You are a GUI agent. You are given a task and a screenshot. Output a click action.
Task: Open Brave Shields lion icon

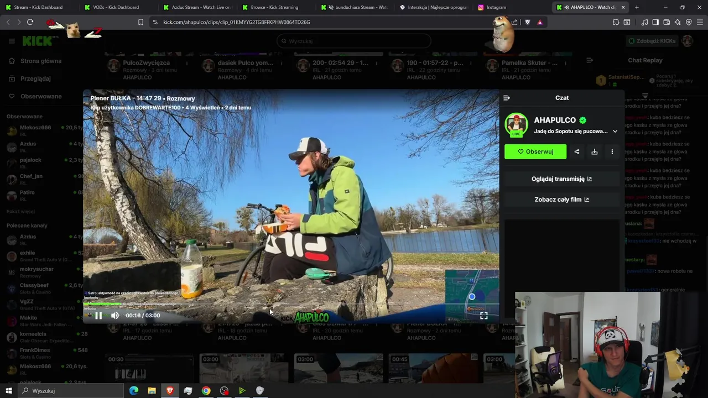click(527, 22)
